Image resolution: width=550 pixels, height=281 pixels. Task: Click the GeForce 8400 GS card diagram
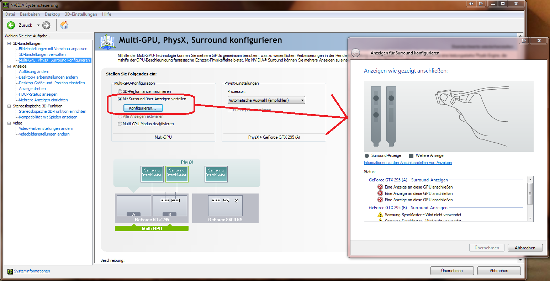pyautogui.click(x=225, y=206)
